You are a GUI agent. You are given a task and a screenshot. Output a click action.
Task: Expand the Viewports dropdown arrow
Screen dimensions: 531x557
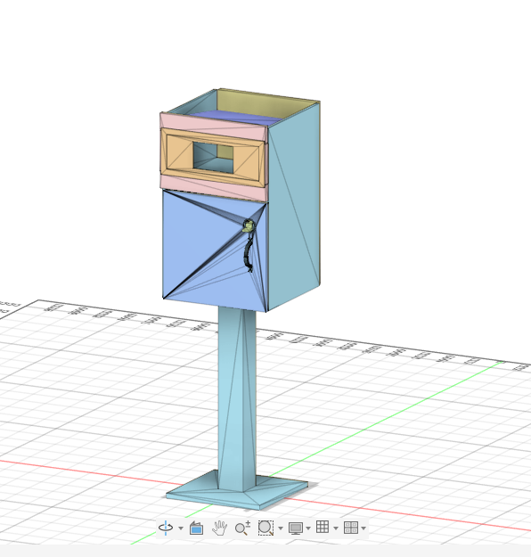[364, 528]
